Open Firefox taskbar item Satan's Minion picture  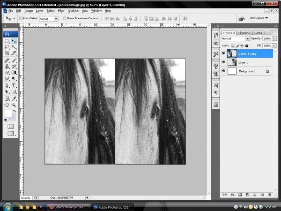(69, 207)
